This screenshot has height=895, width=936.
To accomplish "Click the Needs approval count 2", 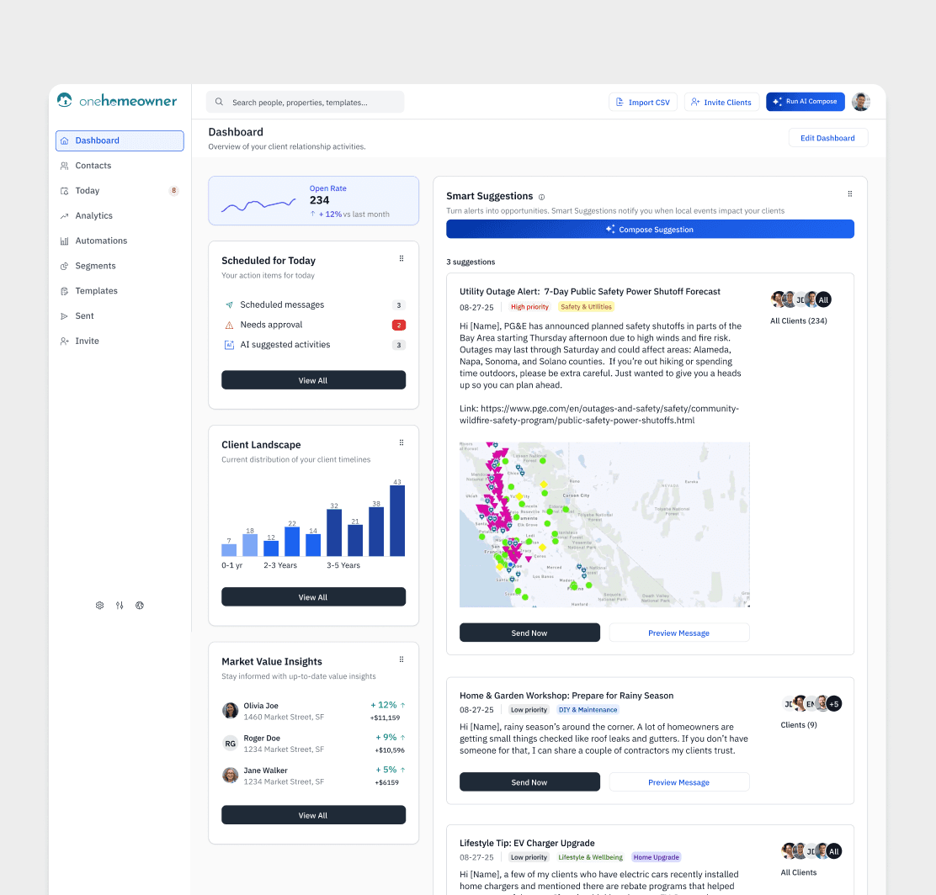I will point(399,326).
